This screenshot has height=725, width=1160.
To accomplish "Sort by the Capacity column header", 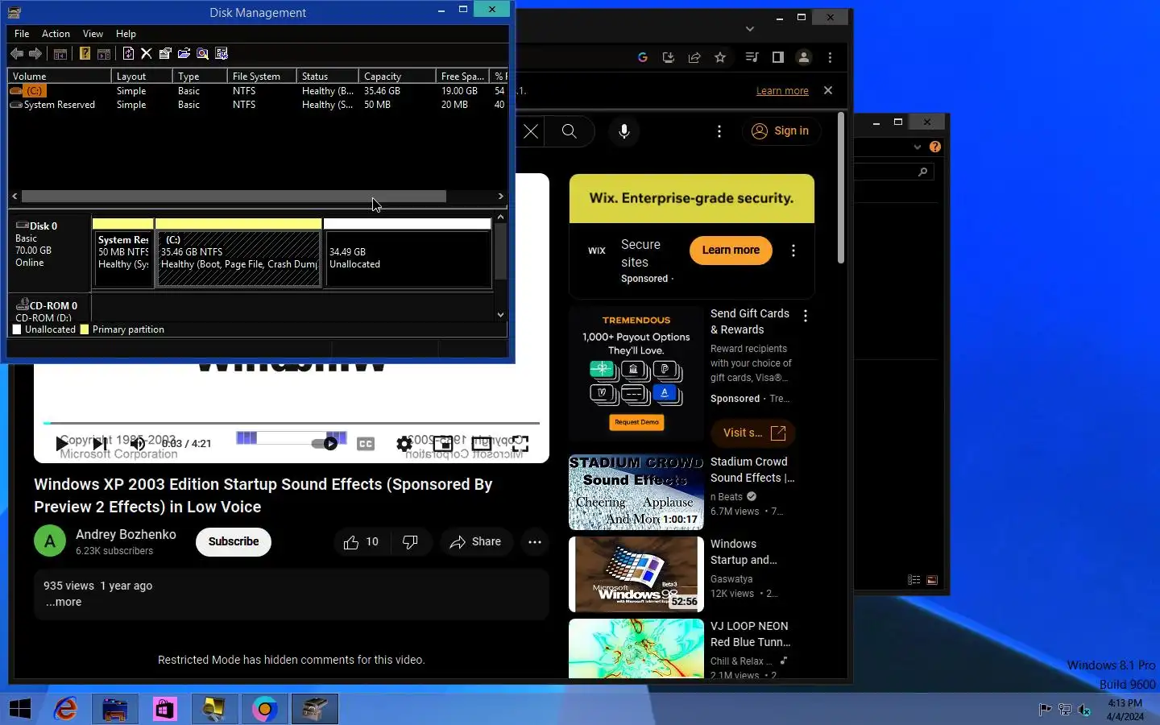I will [397, 76].
